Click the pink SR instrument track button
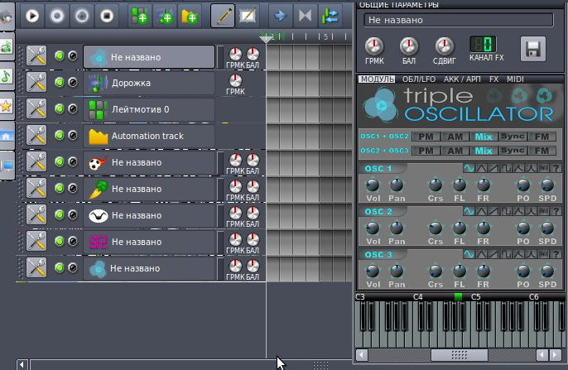 149,242
